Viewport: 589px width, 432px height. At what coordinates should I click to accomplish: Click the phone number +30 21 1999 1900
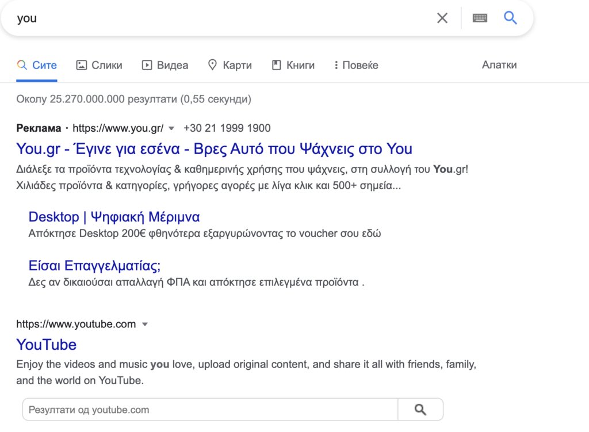(x=227, y=128)
